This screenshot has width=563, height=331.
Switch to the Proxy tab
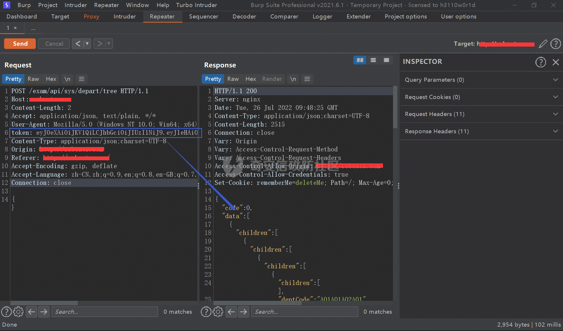click(x=91, y=16)
